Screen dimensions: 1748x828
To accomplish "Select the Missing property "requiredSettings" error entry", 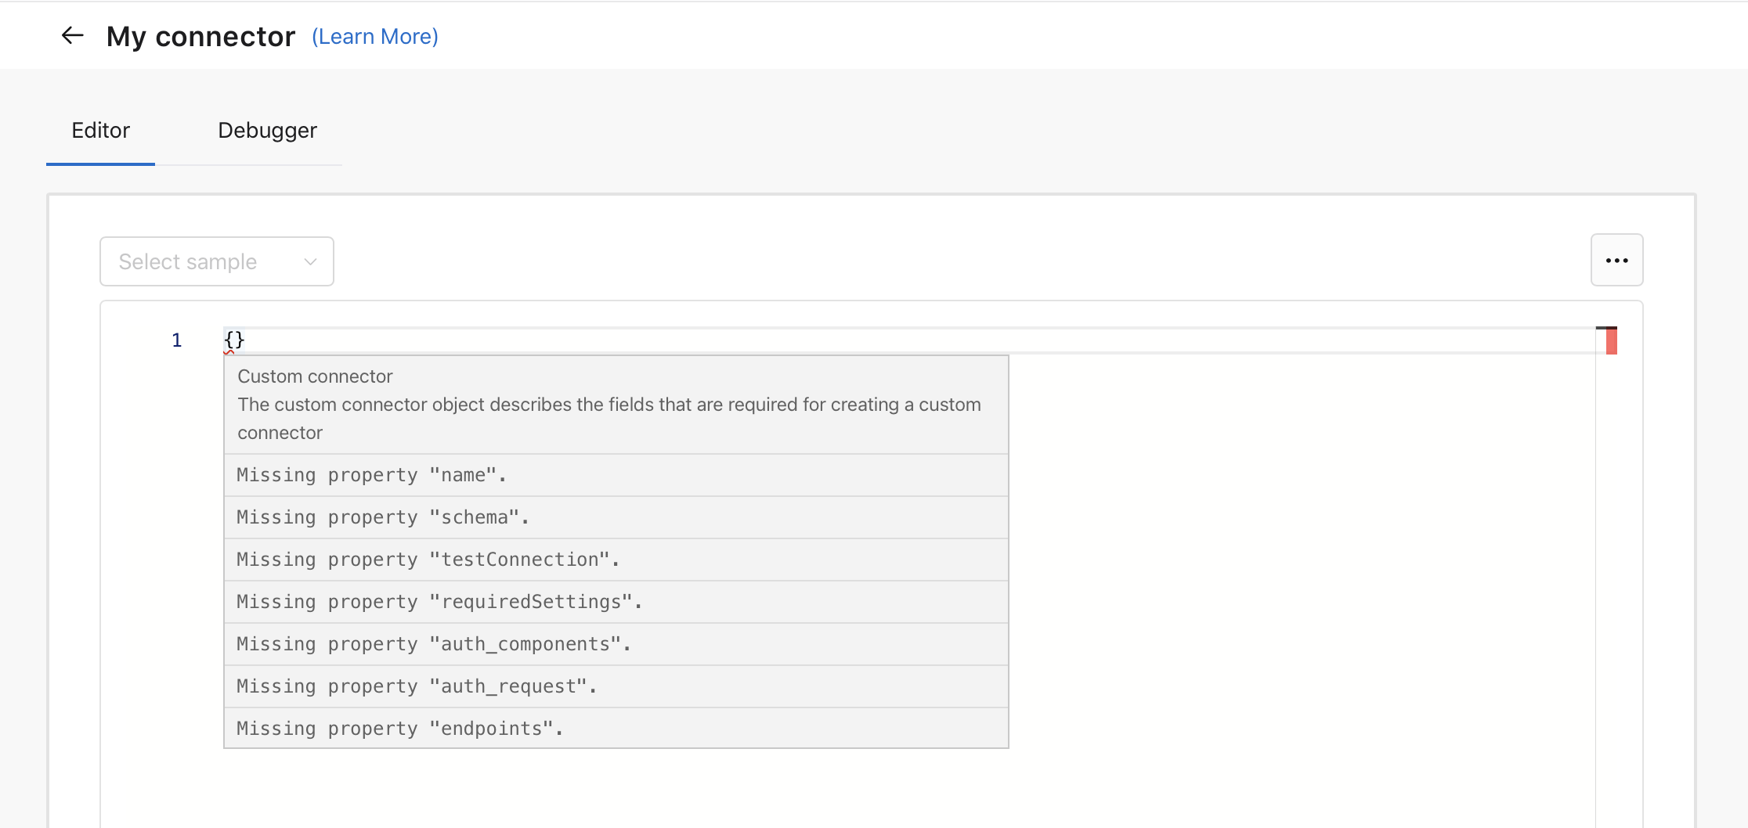I will pyautogui.click(x=439, y=601).
